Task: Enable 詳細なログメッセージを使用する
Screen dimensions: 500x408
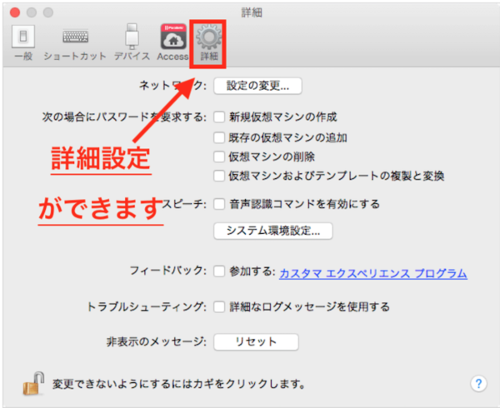Action: (219, 307)
